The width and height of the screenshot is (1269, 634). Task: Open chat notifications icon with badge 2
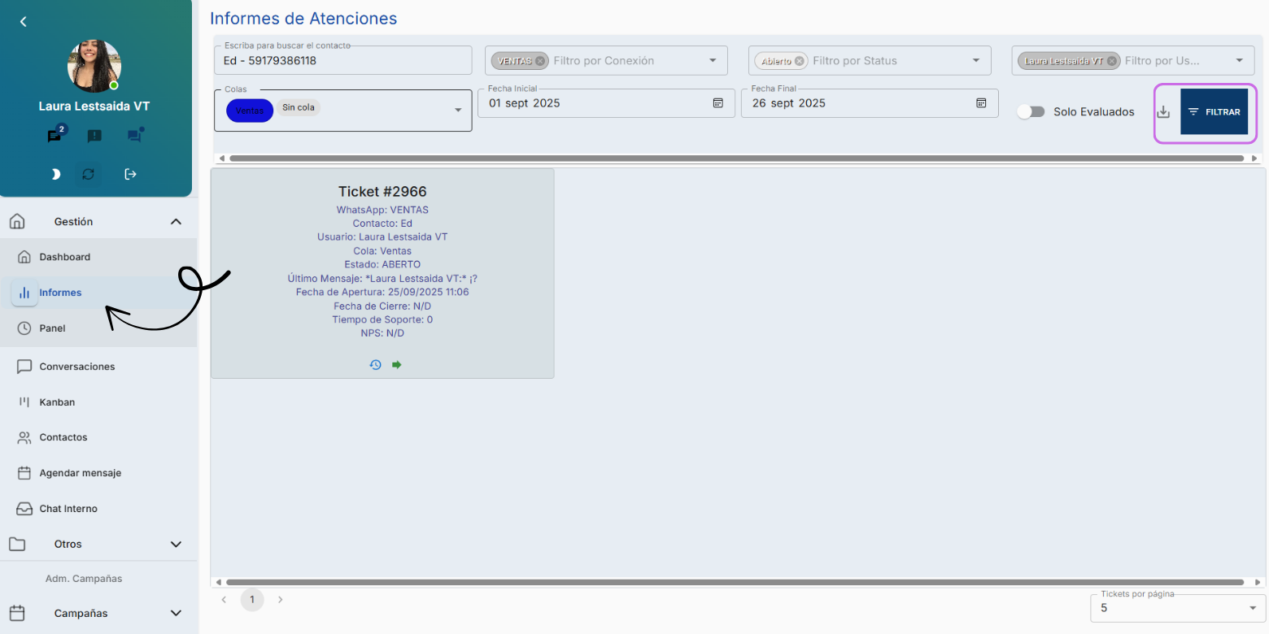click(x=55, y=136)
